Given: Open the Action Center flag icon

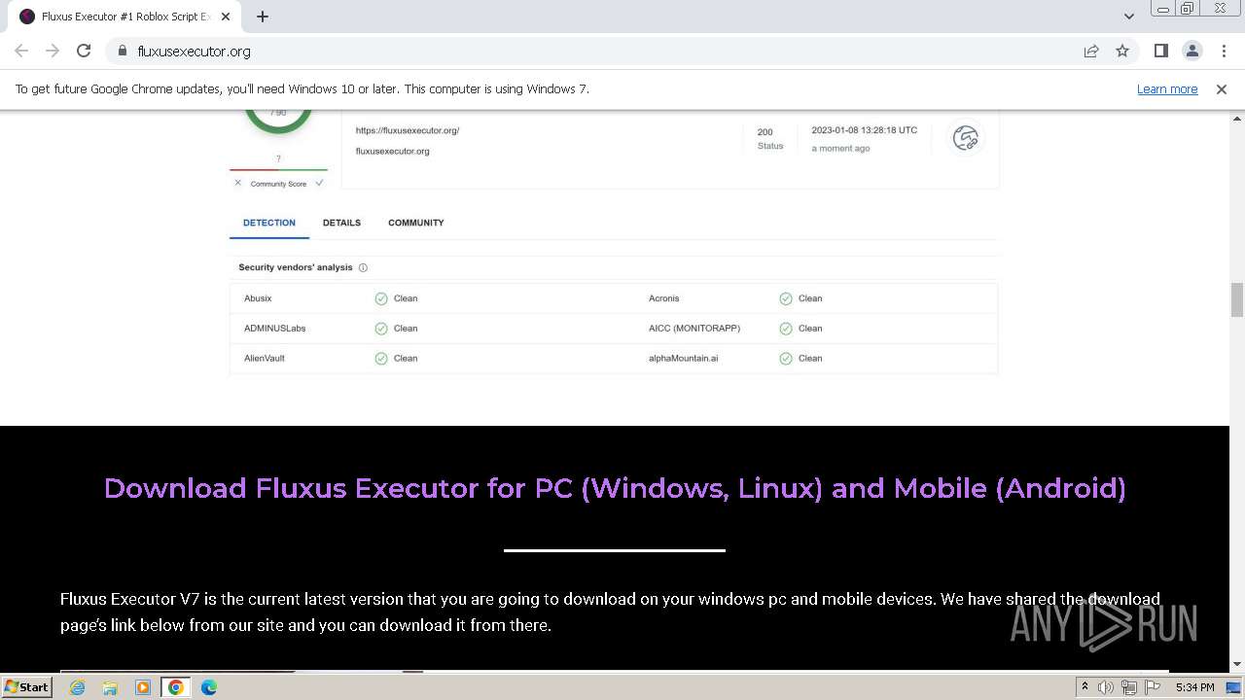Looking at the screenshot, I should coord(1153,687).
